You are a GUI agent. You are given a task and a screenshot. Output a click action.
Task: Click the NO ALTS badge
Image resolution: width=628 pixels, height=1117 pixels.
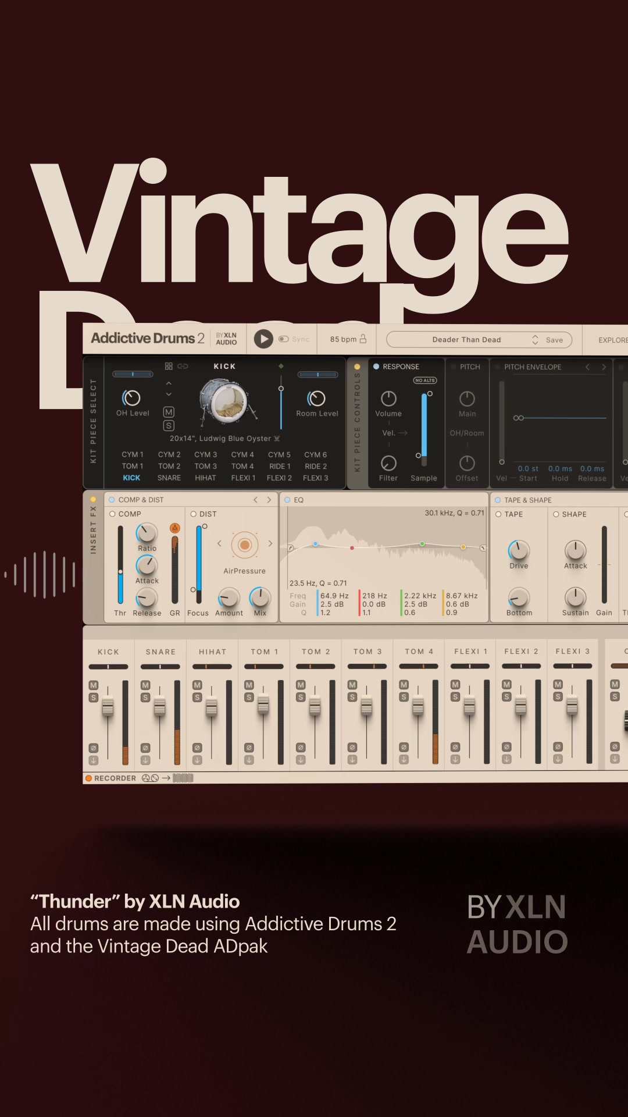click(425, 380)
